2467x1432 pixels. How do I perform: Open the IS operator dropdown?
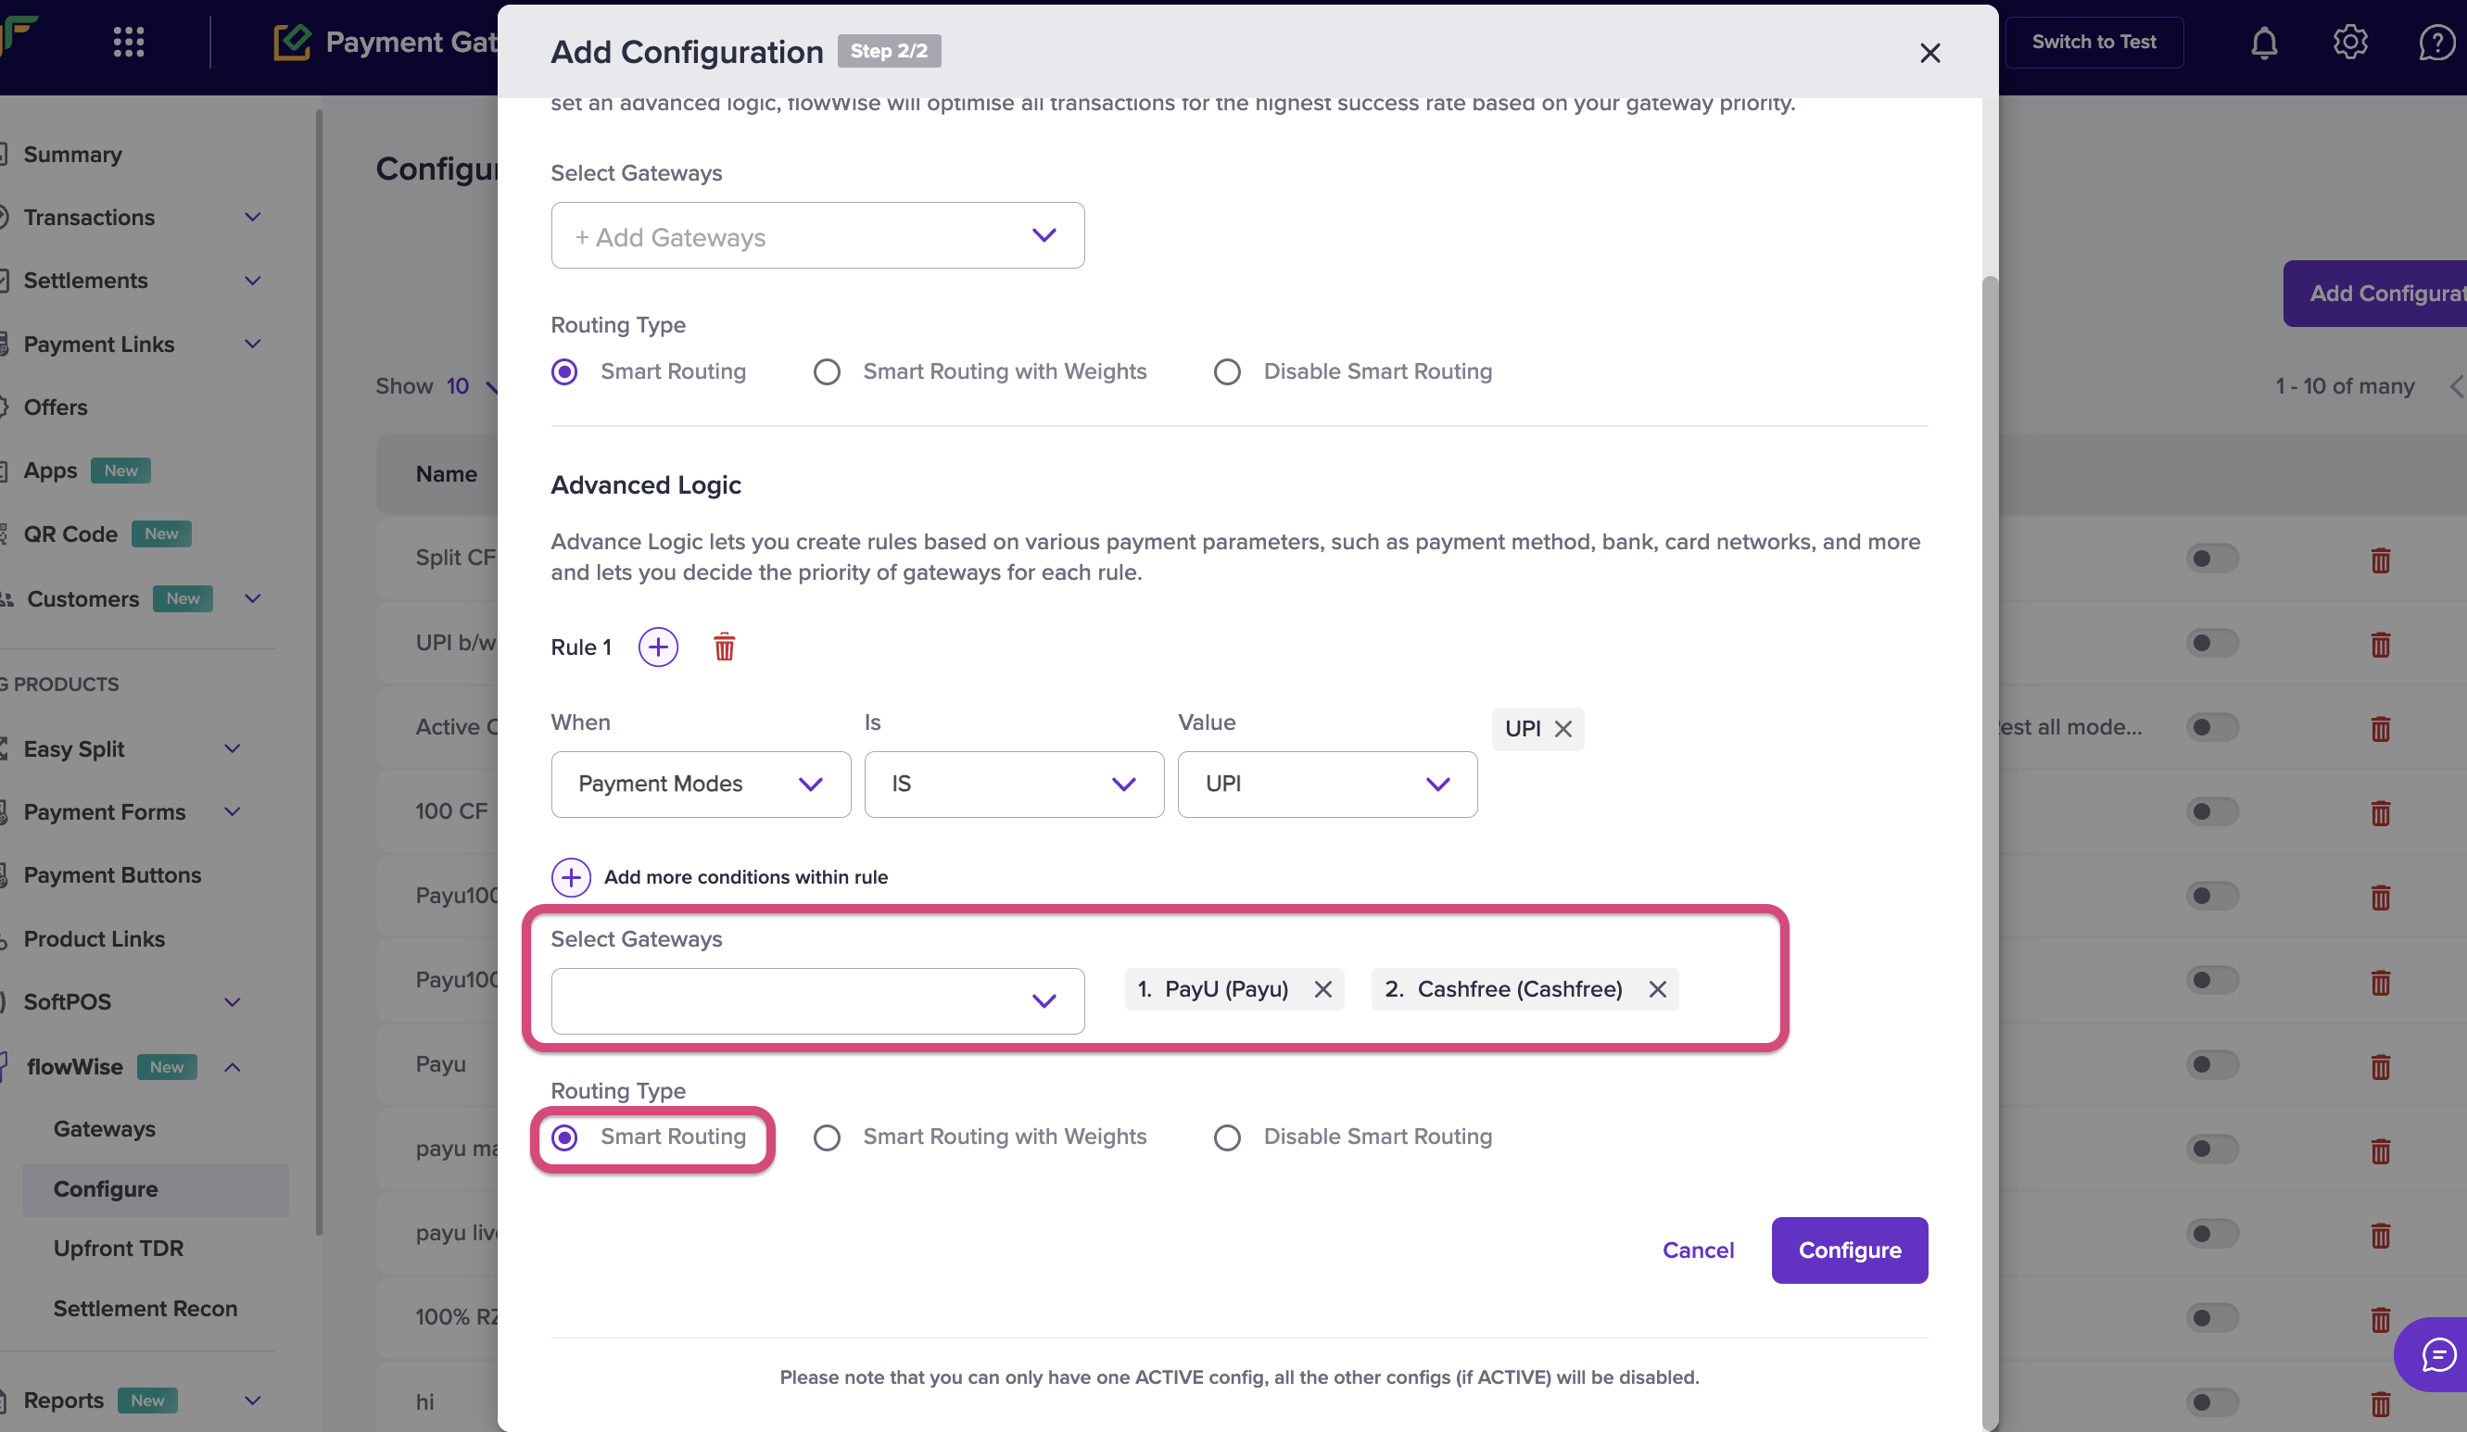click(x=1013, y=784)
